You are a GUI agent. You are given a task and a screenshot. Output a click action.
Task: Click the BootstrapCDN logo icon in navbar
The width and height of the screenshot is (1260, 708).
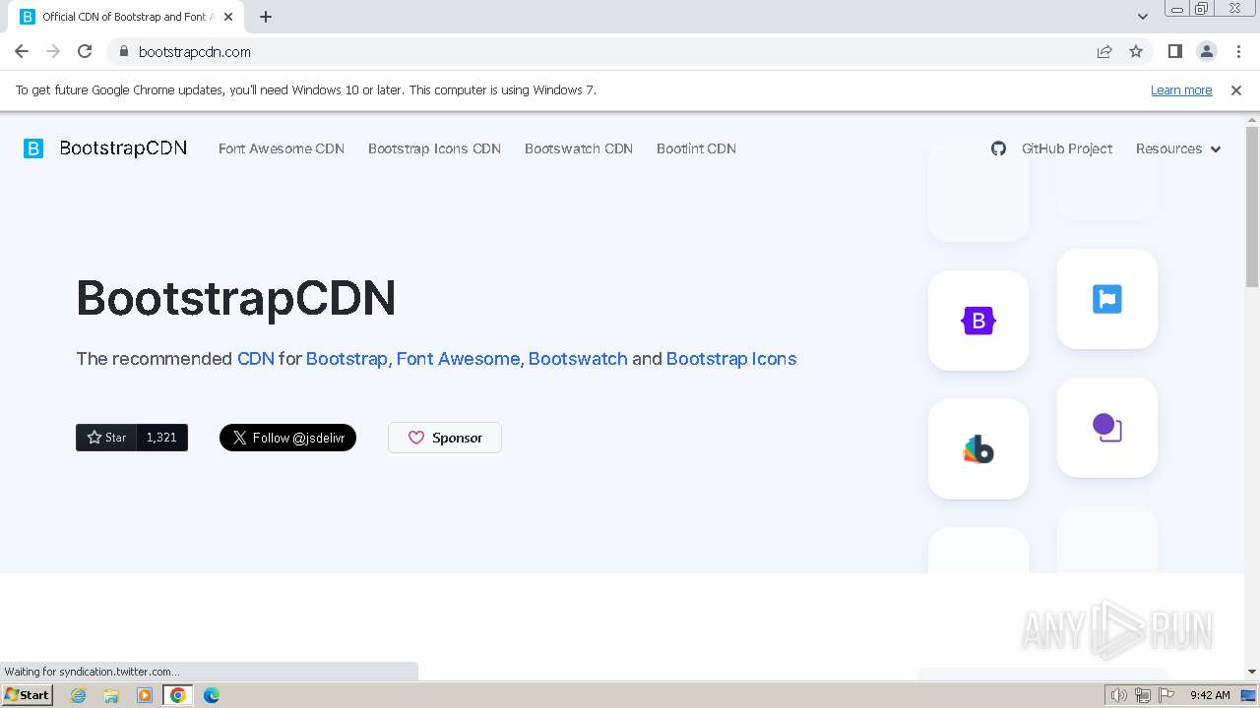[x=33, y=148]
